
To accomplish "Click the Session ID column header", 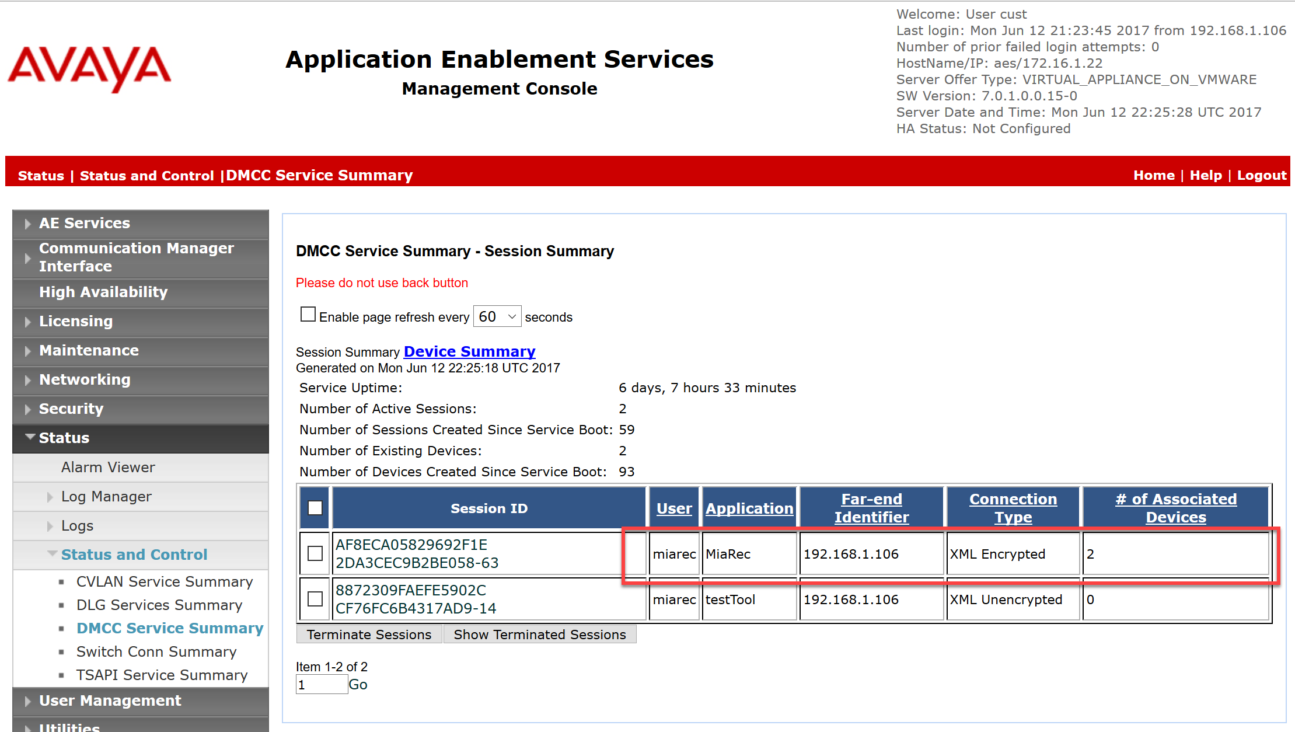I will (x=489, y=508).
